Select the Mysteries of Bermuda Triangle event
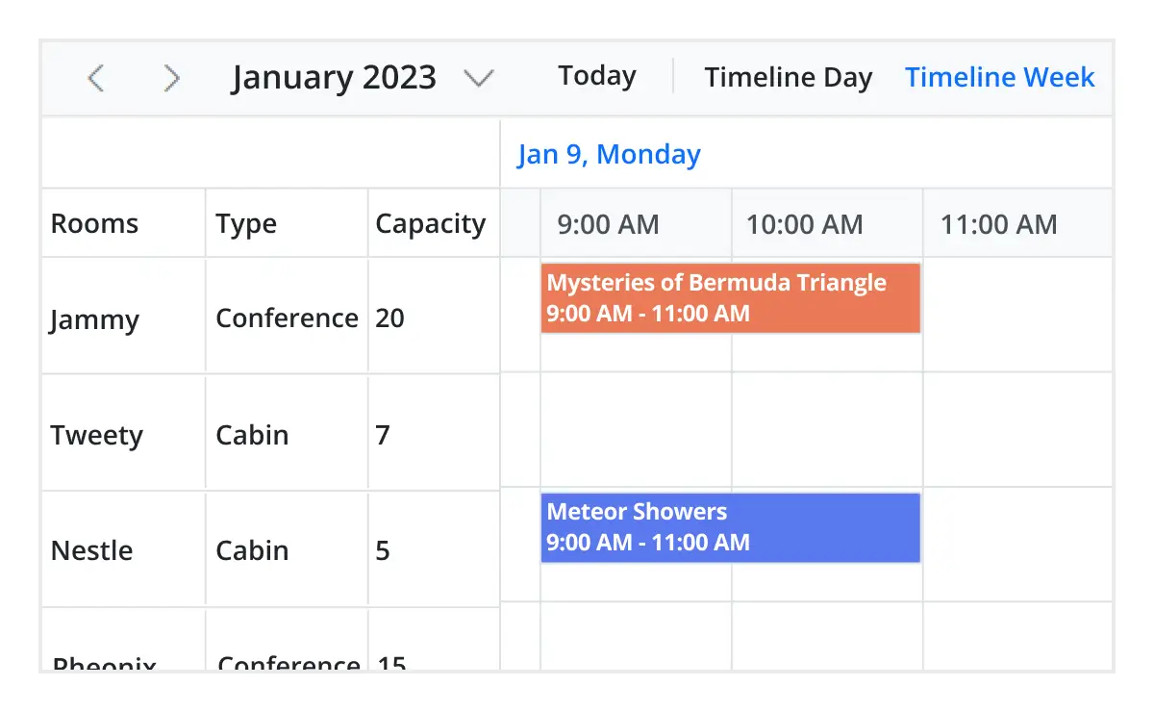This screenshot has height=712, width=1154. (729, 298)
